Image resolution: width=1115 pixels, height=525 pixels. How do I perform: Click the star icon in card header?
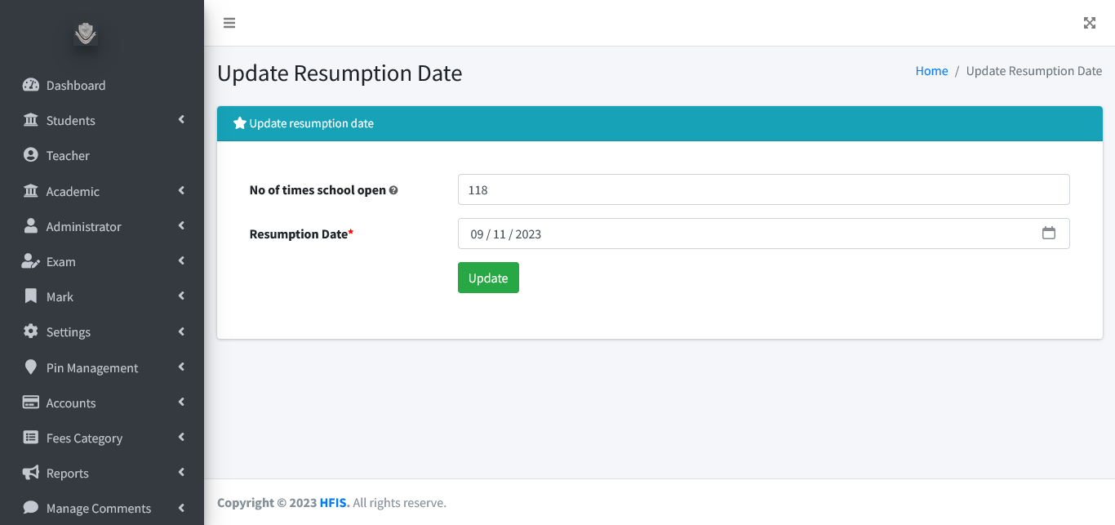click(240, 123)
